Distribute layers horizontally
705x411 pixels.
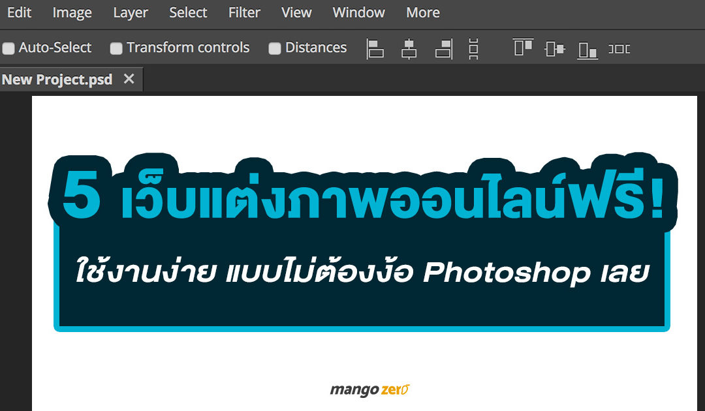[x=619, y=48]
